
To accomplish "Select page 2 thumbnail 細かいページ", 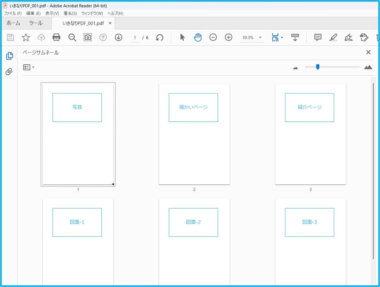I will coord(194,134).
